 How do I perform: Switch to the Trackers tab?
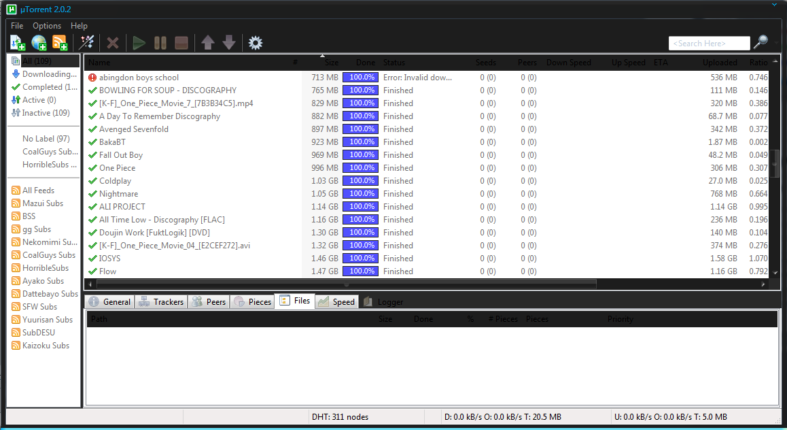point(161,301)
